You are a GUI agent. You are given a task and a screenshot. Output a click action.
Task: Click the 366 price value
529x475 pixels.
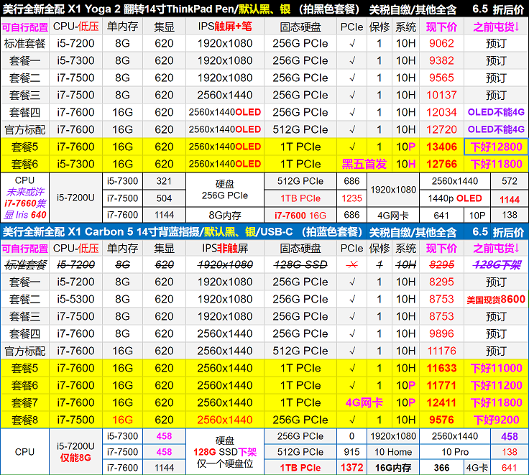coord(441,468)
